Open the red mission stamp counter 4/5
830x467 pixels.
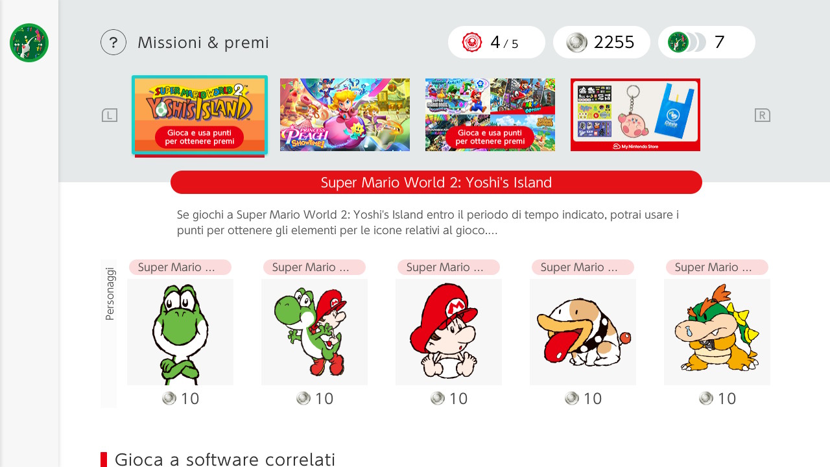click(x=497, y=42)
